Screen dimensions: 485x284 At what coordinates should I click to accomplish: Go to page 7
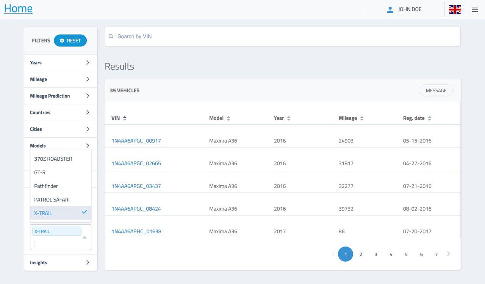[436, 254]
